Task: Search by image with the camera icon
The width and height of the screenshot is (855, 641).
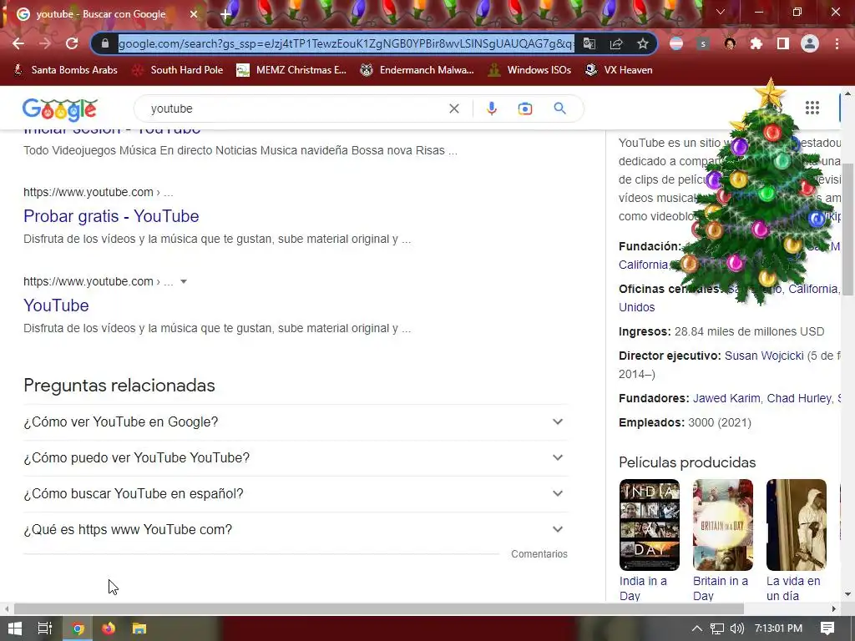Action: [525, 109]
